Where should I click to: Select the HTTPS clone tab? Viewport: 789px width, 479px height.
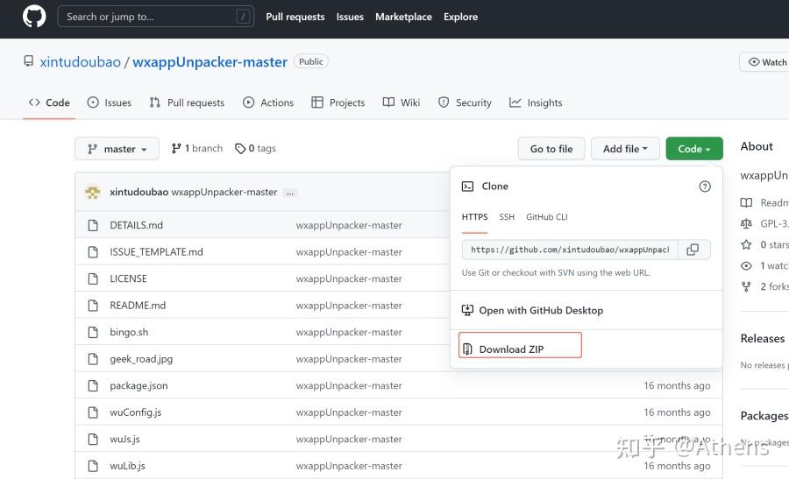(474, 217)
